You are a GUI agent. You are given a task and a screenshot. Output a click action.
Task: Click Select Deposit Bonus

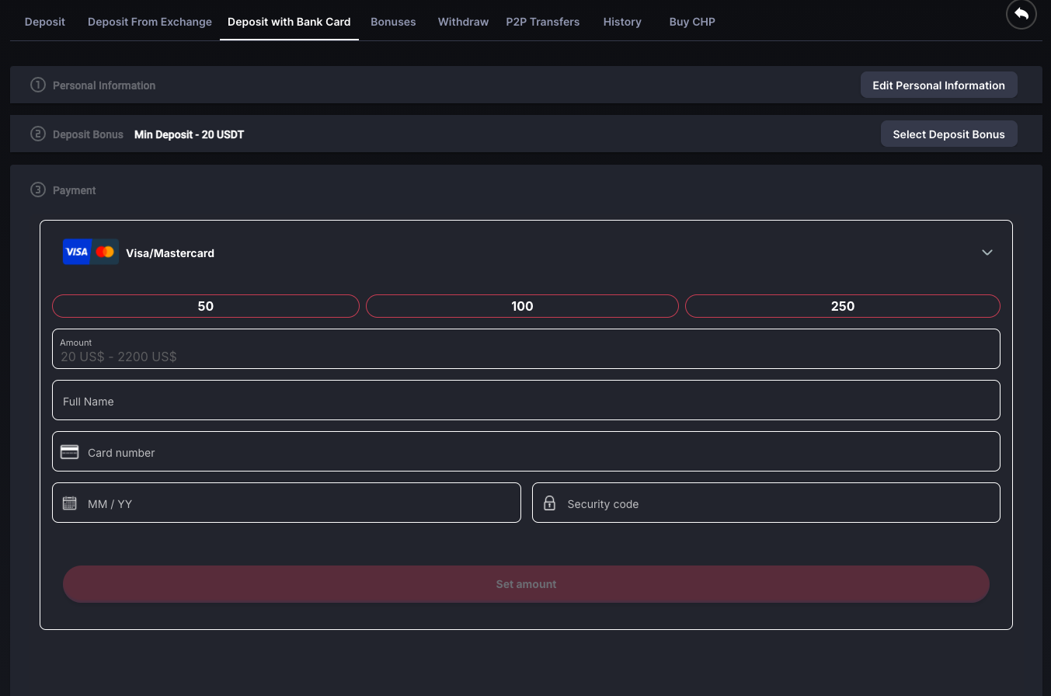pos(948,134)
